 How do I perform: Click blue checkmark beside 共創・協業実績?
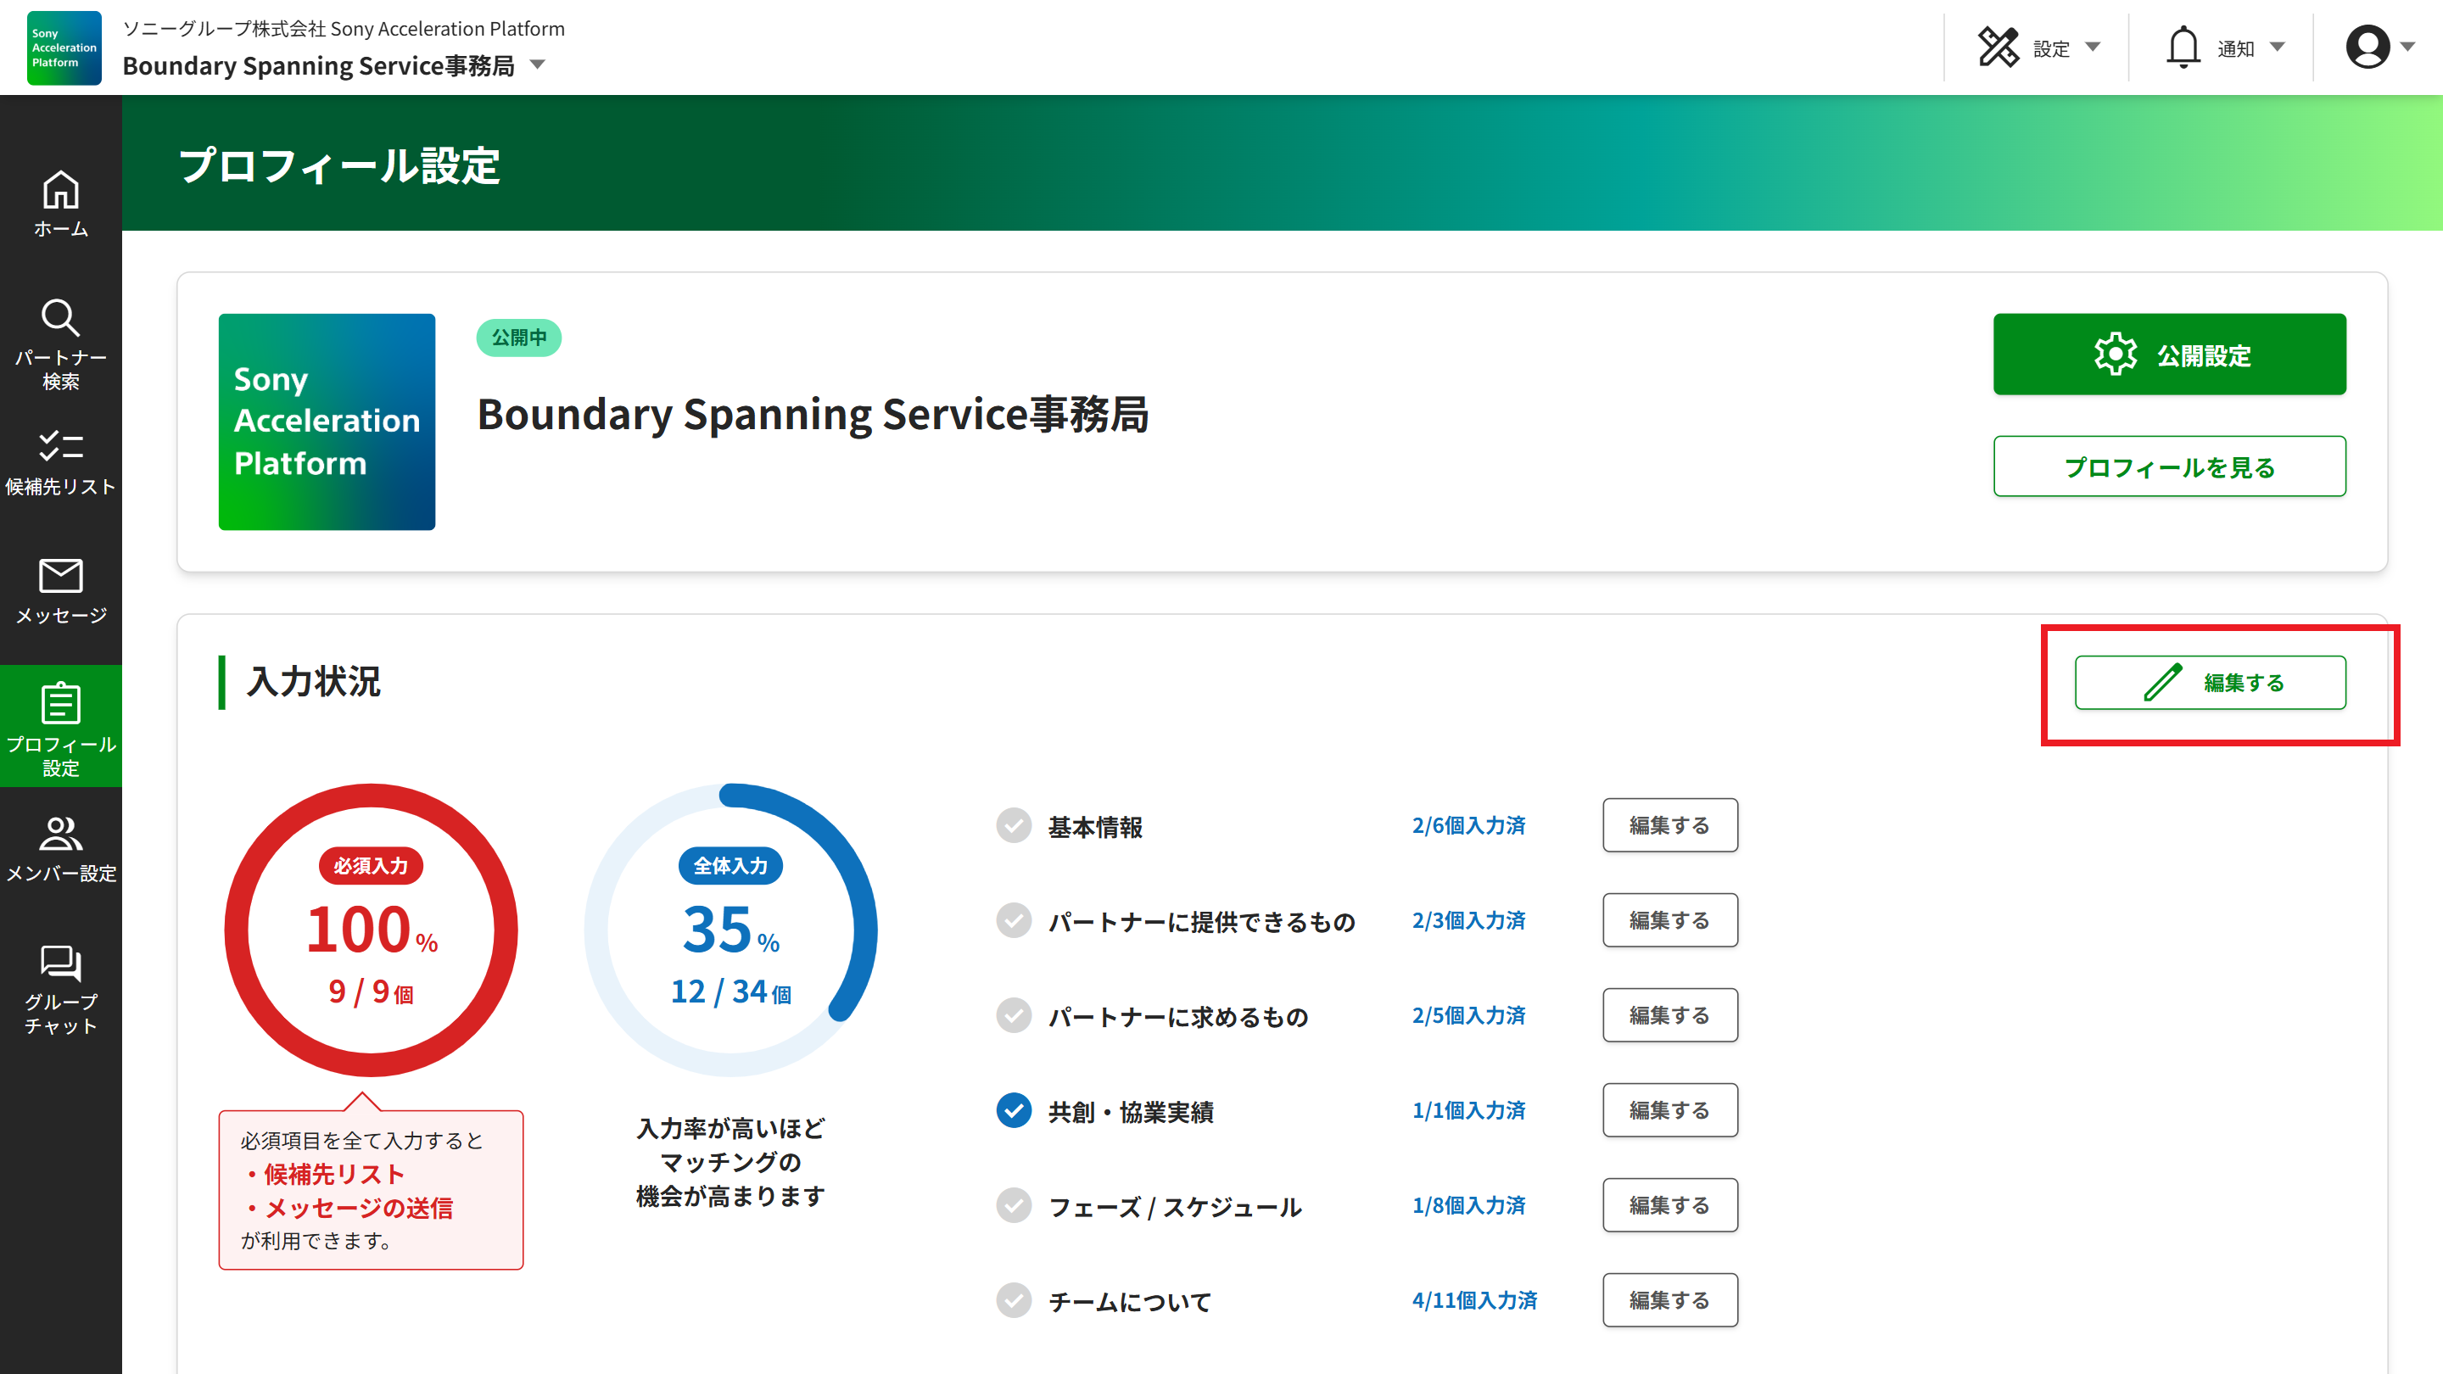pyautogui.click(x=1014, y=1110)
